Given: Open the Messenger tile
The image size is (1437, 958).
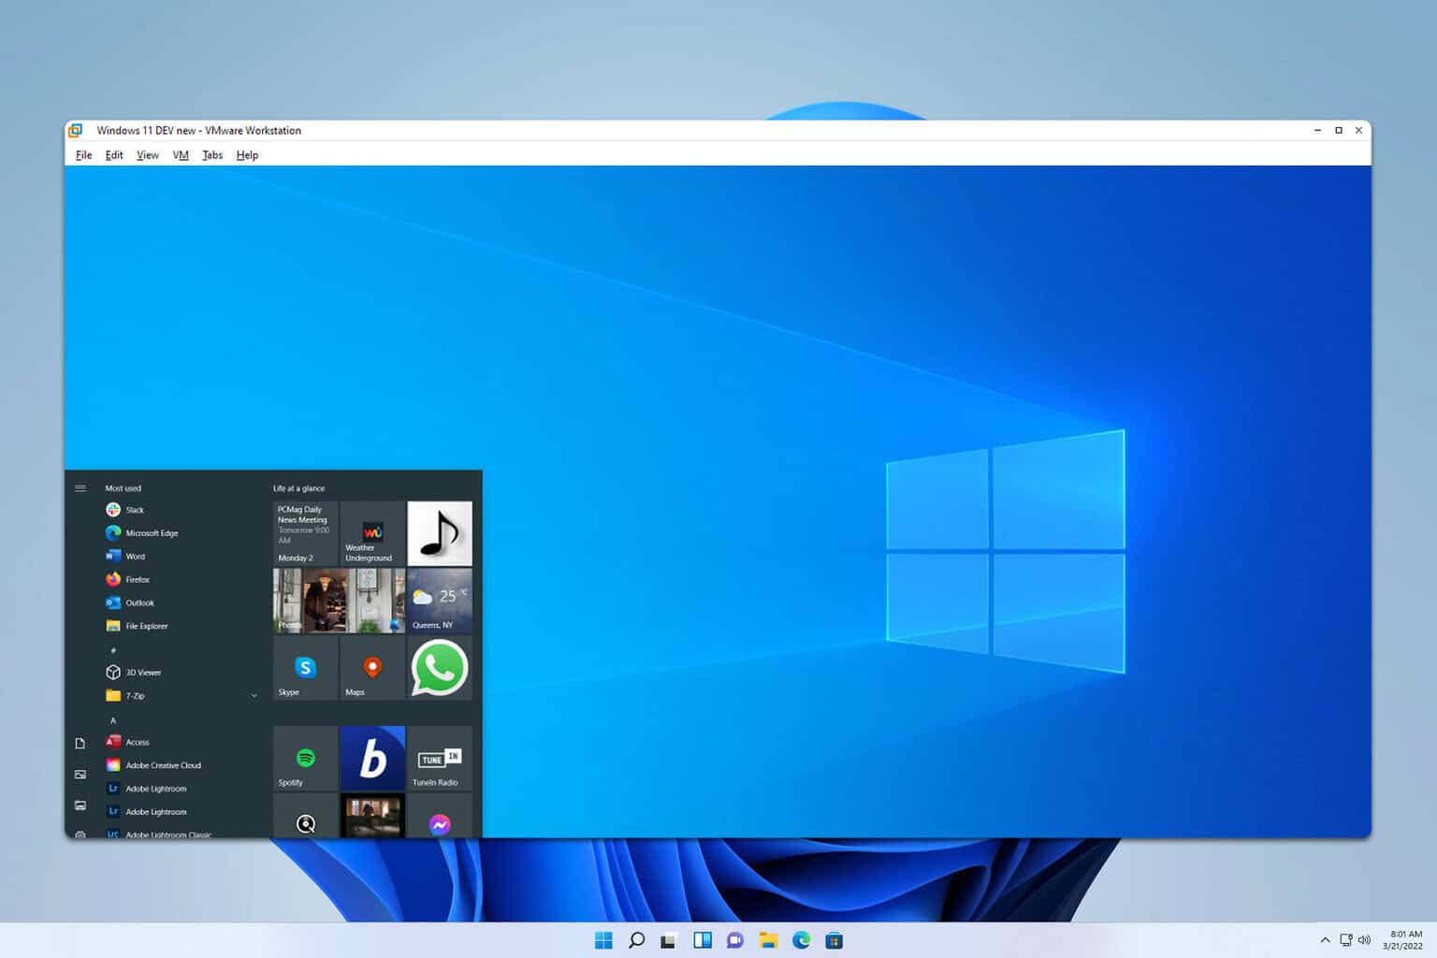Looking at the screenshot, I should [440, 816].
